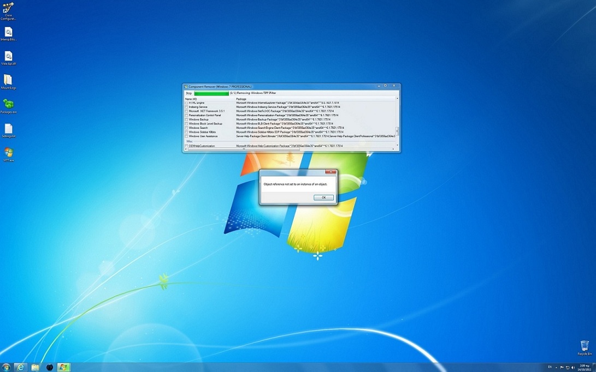Check the Personalization Control Panel checkbox

point(186,116)
